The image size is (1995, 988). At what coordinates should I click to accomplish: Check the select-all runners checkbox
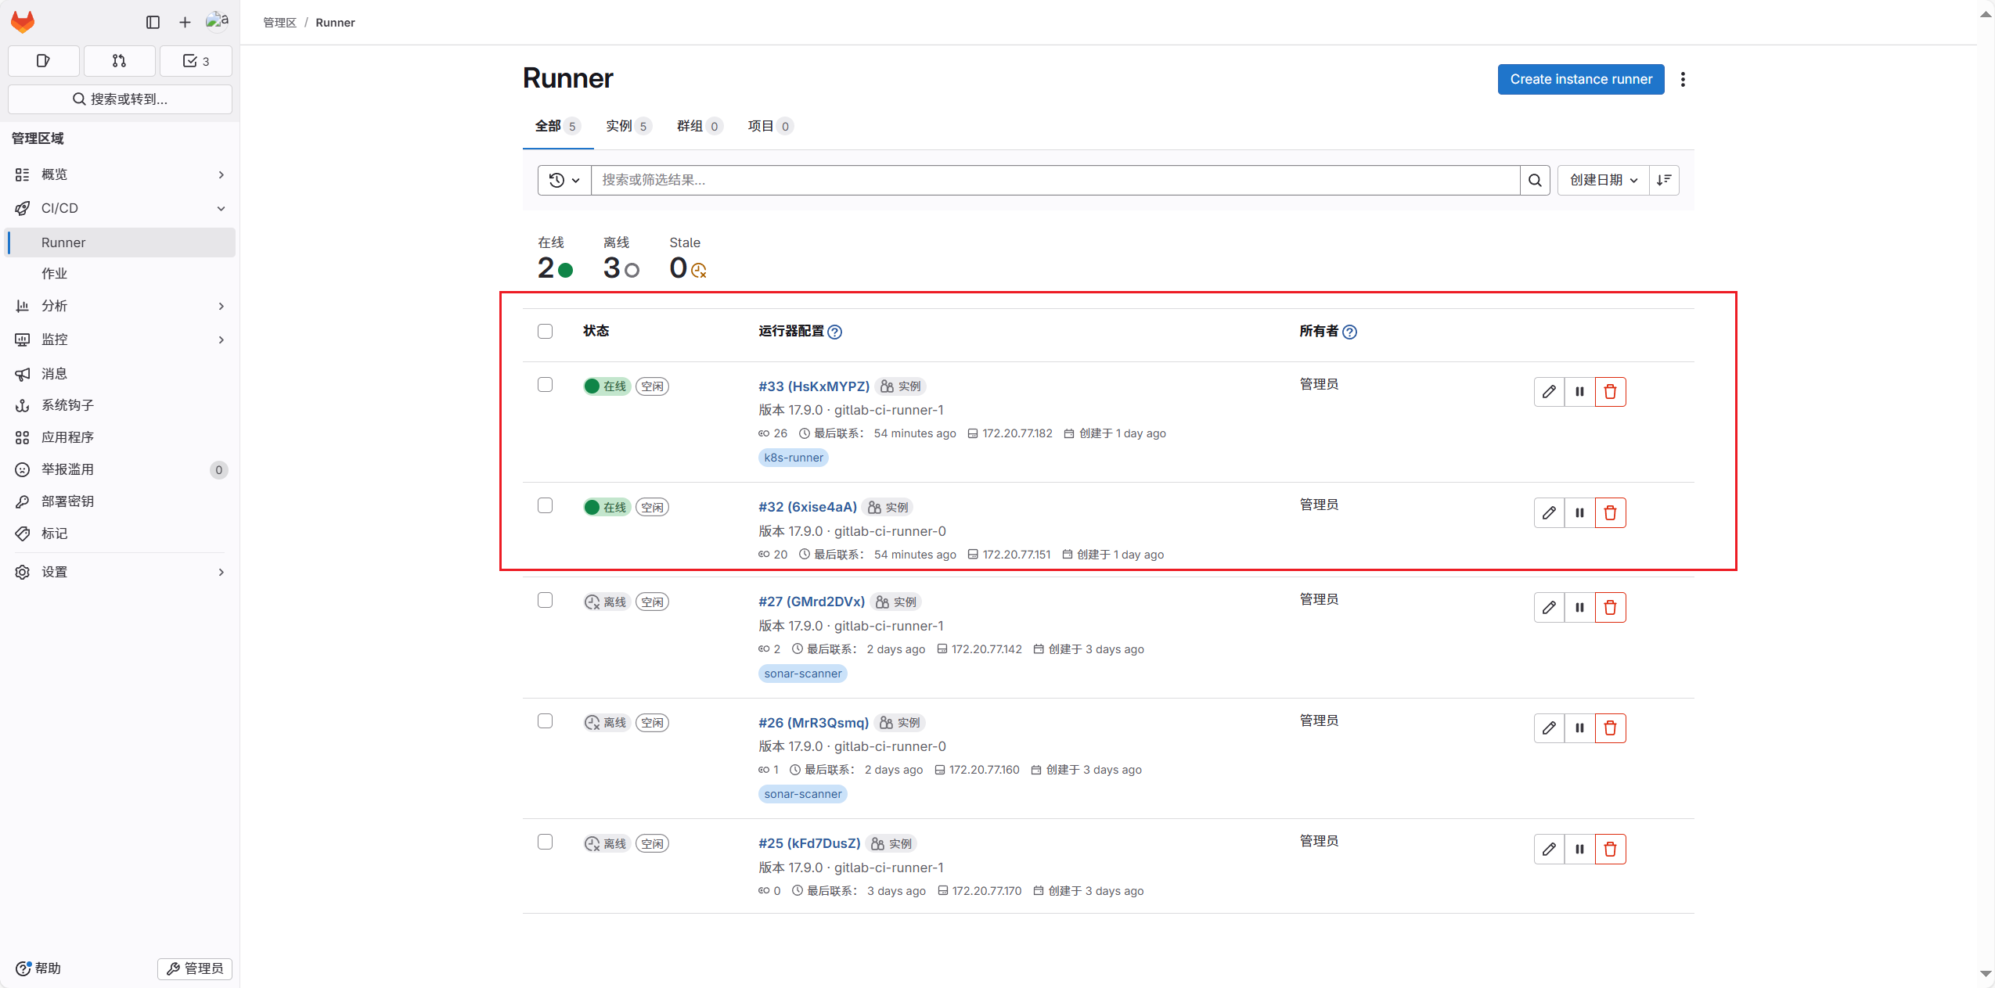point(545,331)
